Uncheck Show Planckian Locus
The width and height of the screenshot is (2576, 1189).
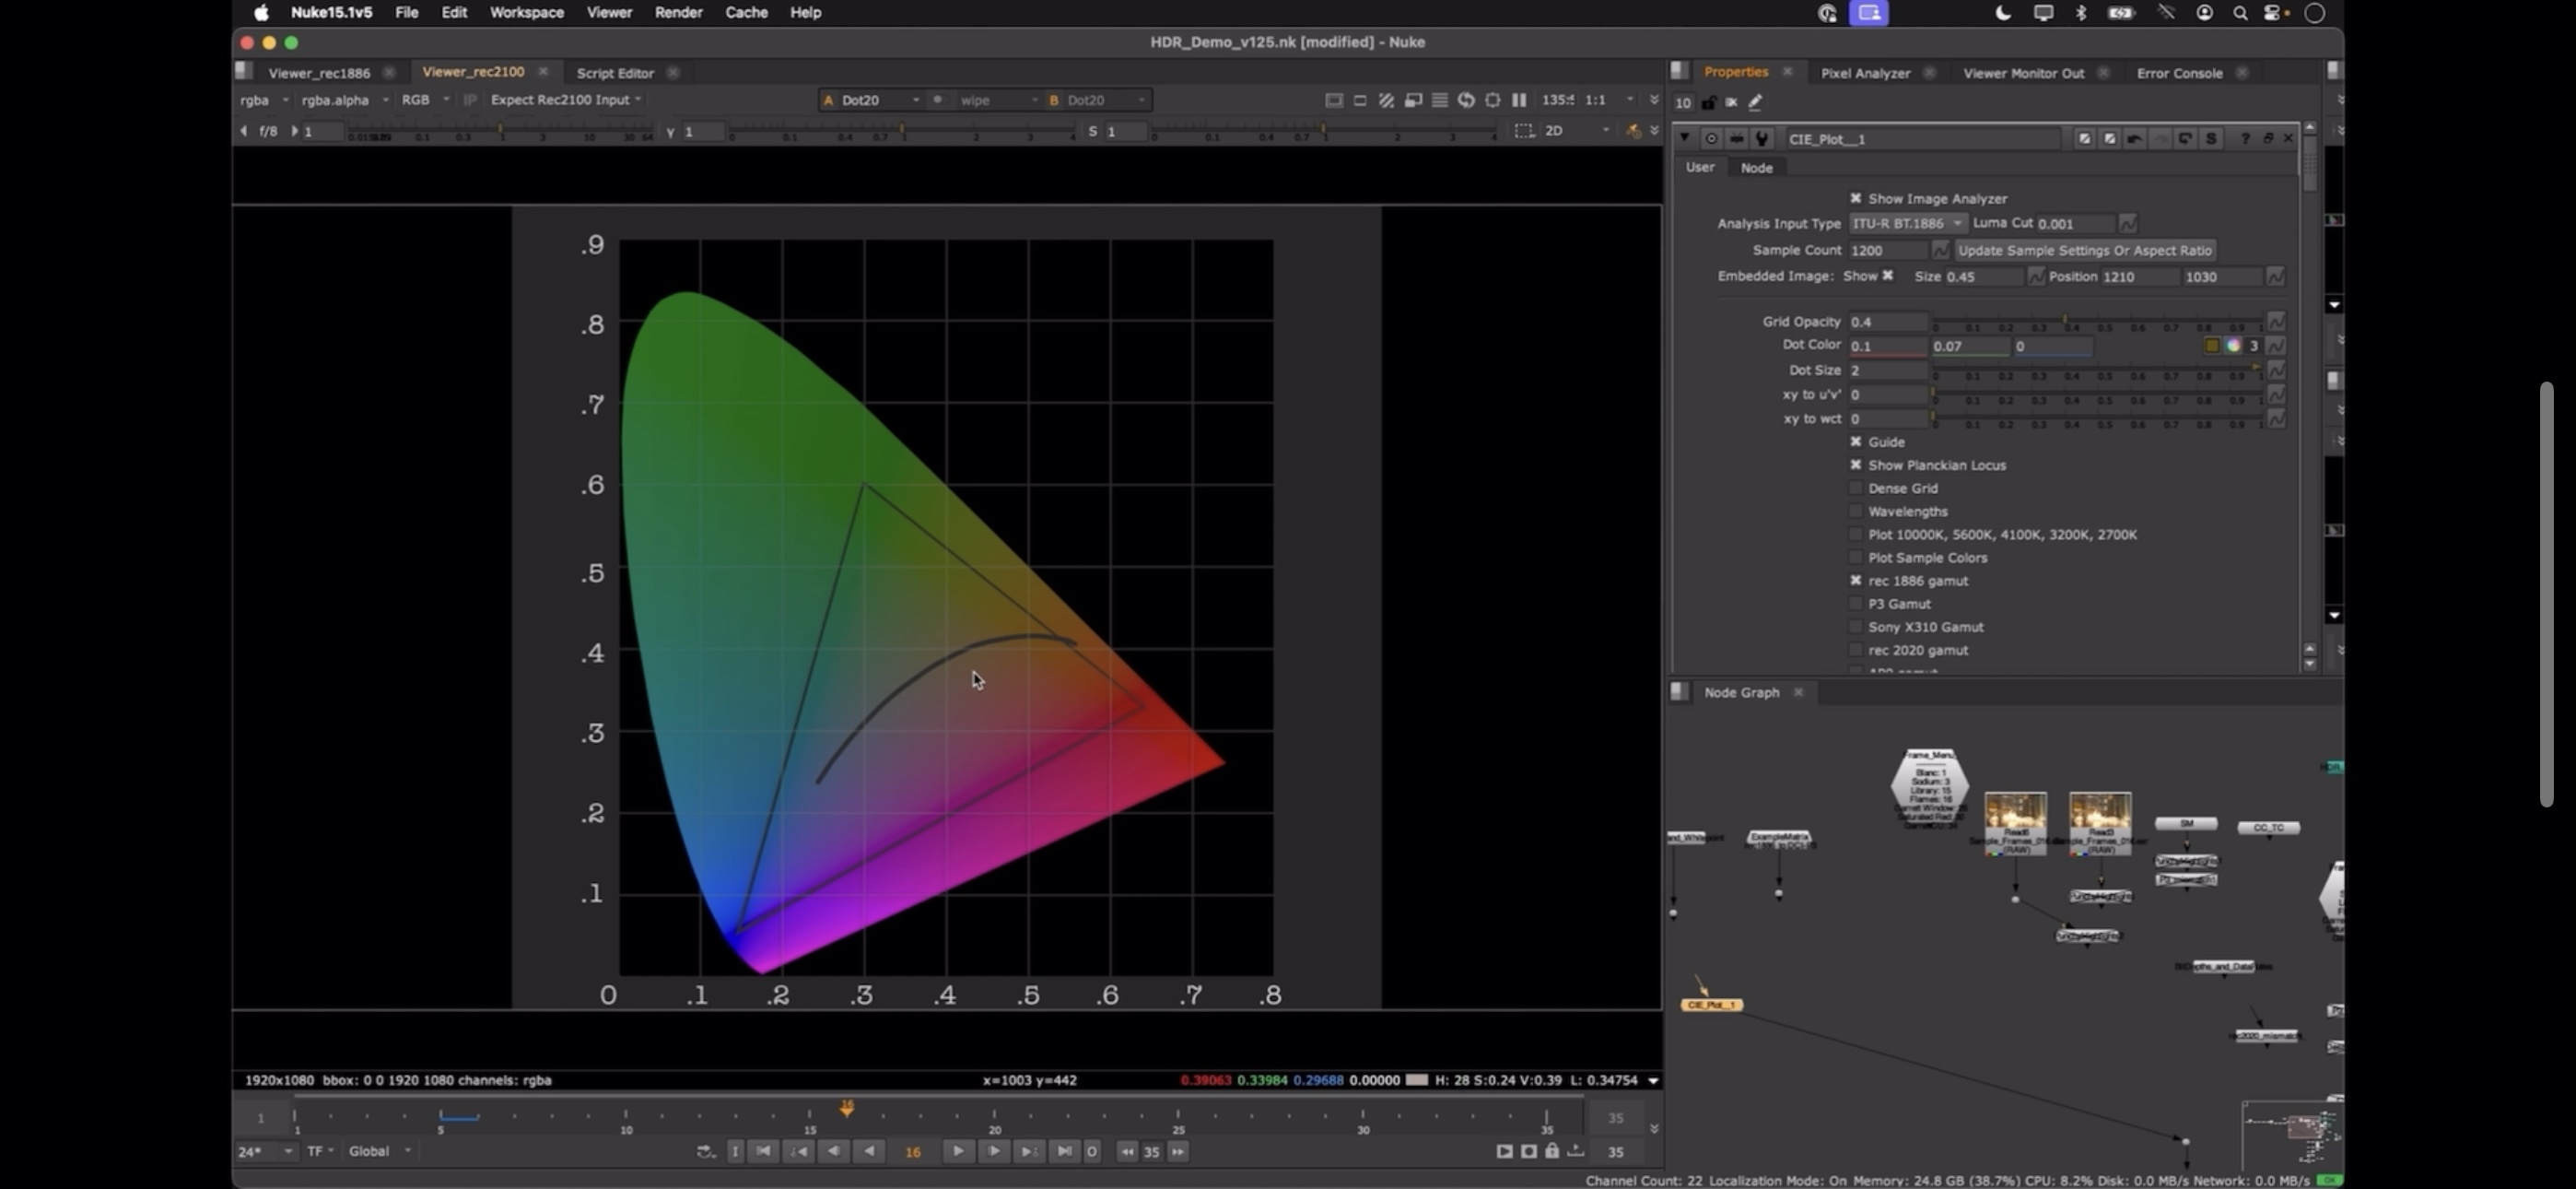[1856, 465]
